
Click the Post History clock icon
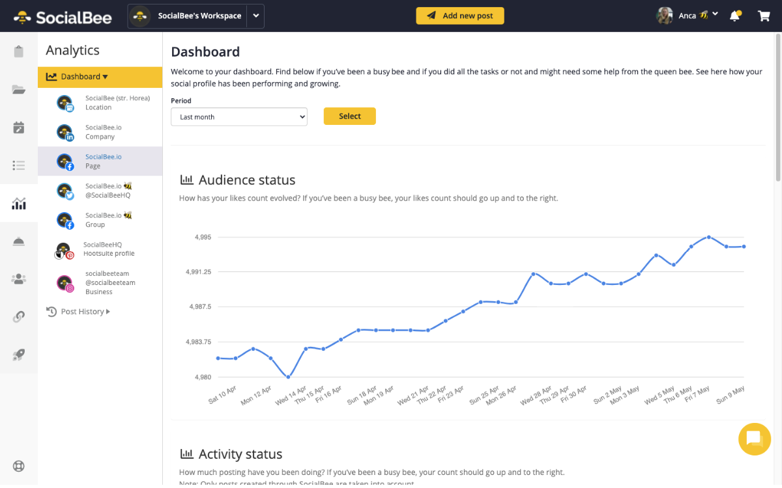[51, 312]
